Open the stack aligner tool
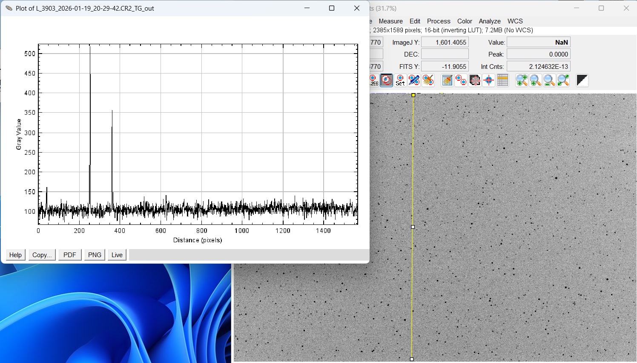 click(x=475, y=80)
